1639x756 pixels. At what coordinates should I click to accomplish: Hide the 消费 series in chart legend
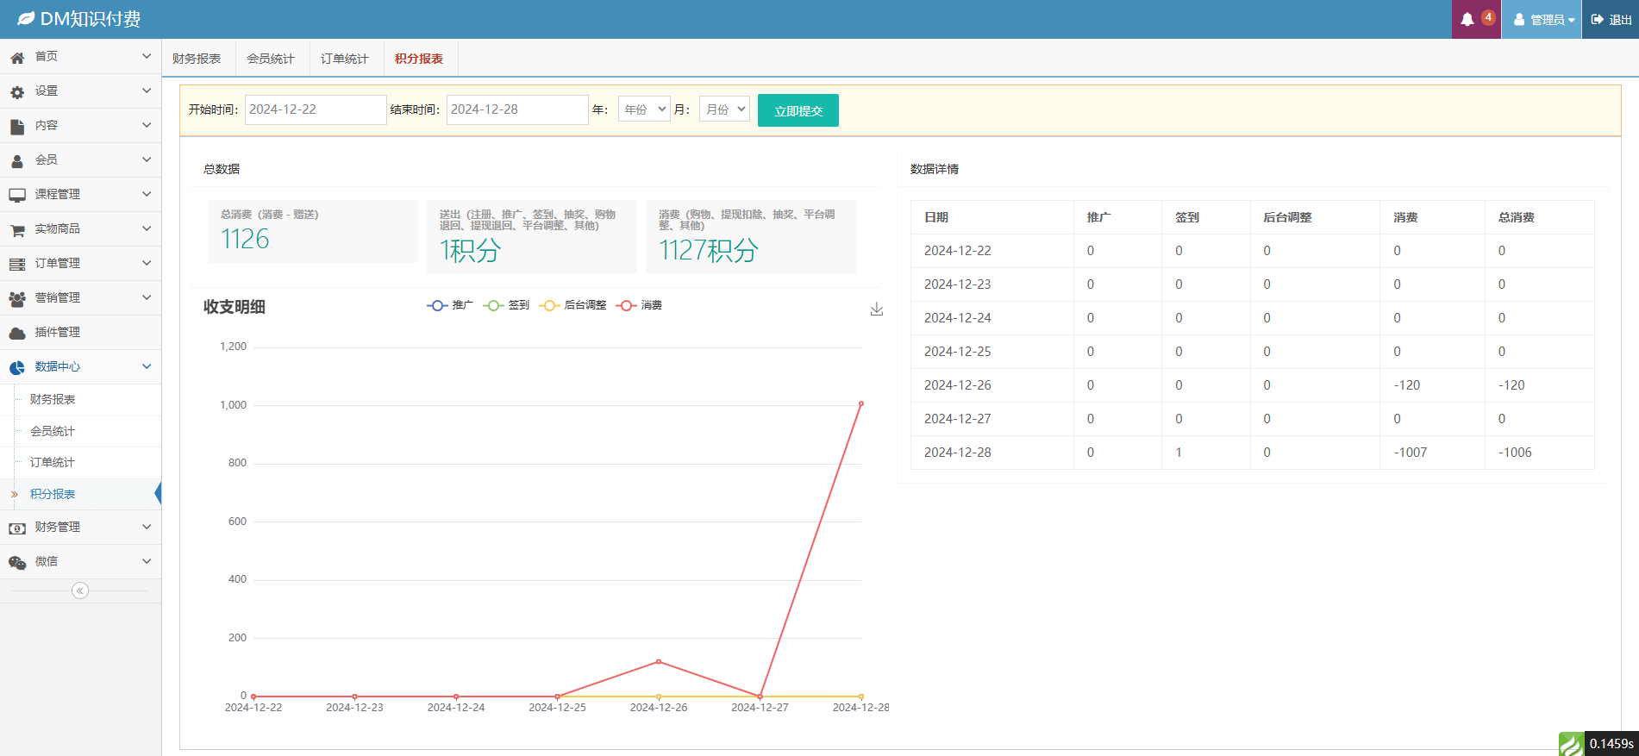click(640, 305)
